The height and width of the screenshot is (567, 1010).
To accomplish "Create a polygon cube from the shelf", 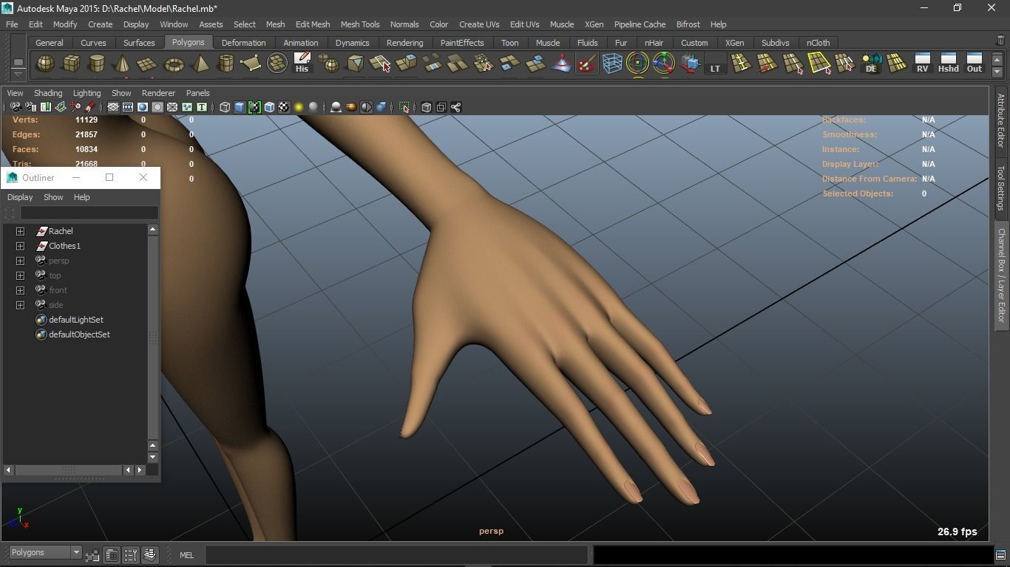I will point(71,64).
